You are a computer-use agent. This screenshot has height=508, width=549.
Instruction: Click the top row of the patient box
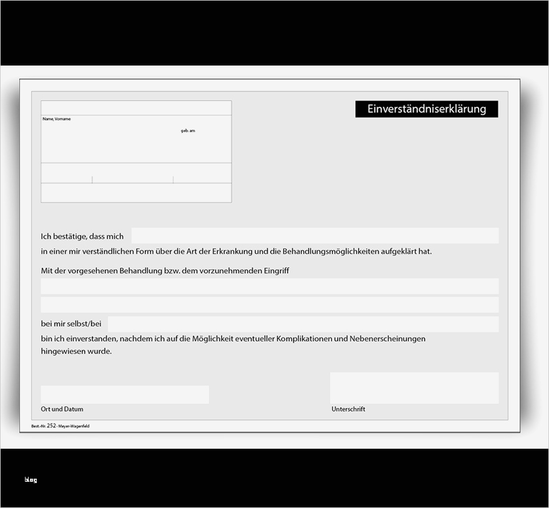(136, 107)
